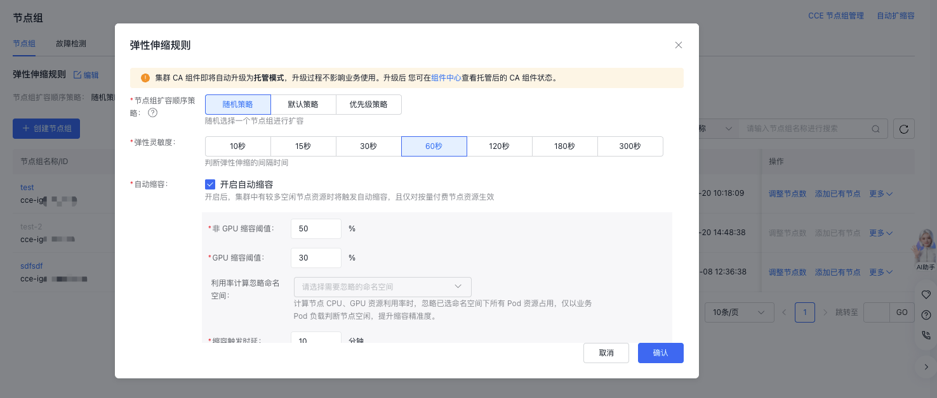
Task: Click the 非 GPU 缩容阈值 input field
Action: coord(316,229)
